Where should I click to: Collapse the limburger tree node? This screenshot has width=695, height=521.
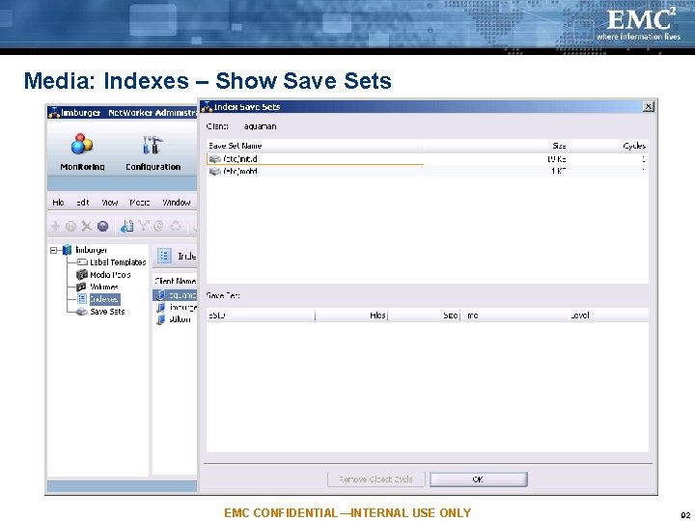tap(54, 250)
